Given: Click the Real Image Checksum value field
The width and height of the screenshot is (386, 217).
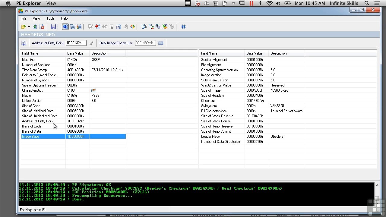Looking at the screenshot, I should click(x=145, y=43).
